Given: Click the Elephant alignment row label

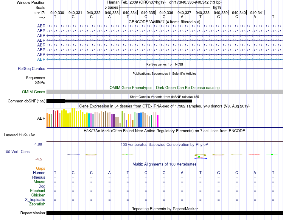Looking at the screenshot, I should (x=38, y=191).
